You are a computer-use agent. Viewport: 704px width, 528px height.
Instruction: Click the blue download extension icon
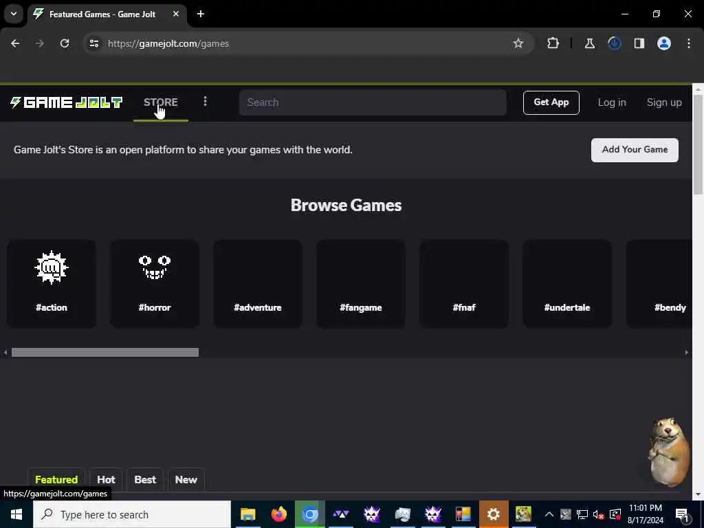click(614, 43)
